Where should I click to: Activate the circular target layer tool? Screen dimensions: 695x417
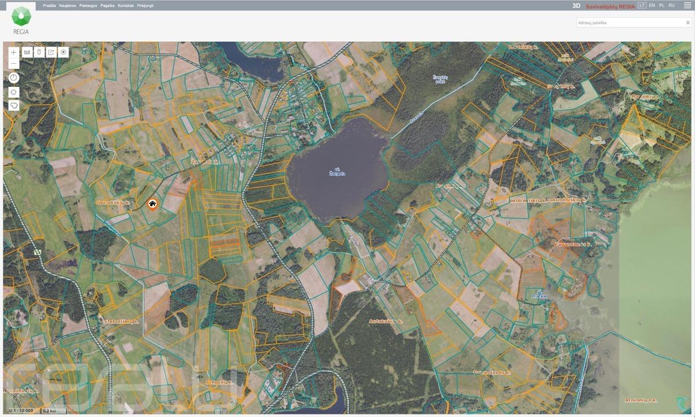64,52
